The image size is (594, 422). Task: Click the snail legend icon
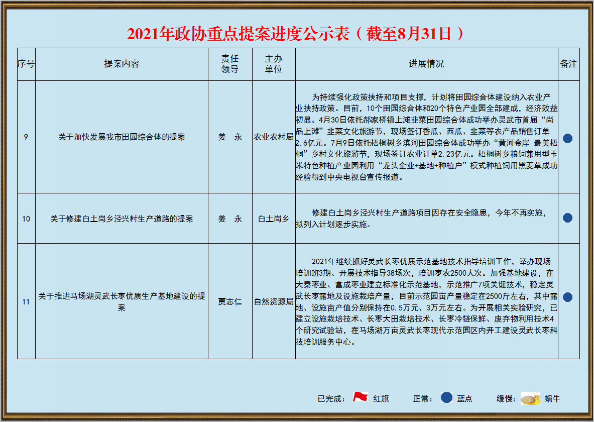[531, 398]
